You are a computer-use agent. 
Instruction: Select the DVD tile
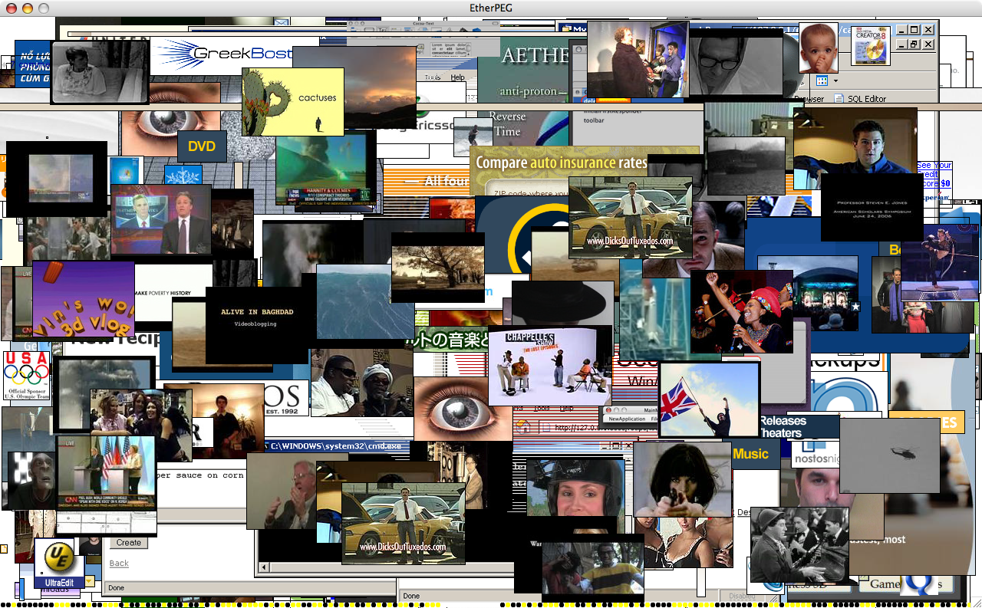point(202,146)
